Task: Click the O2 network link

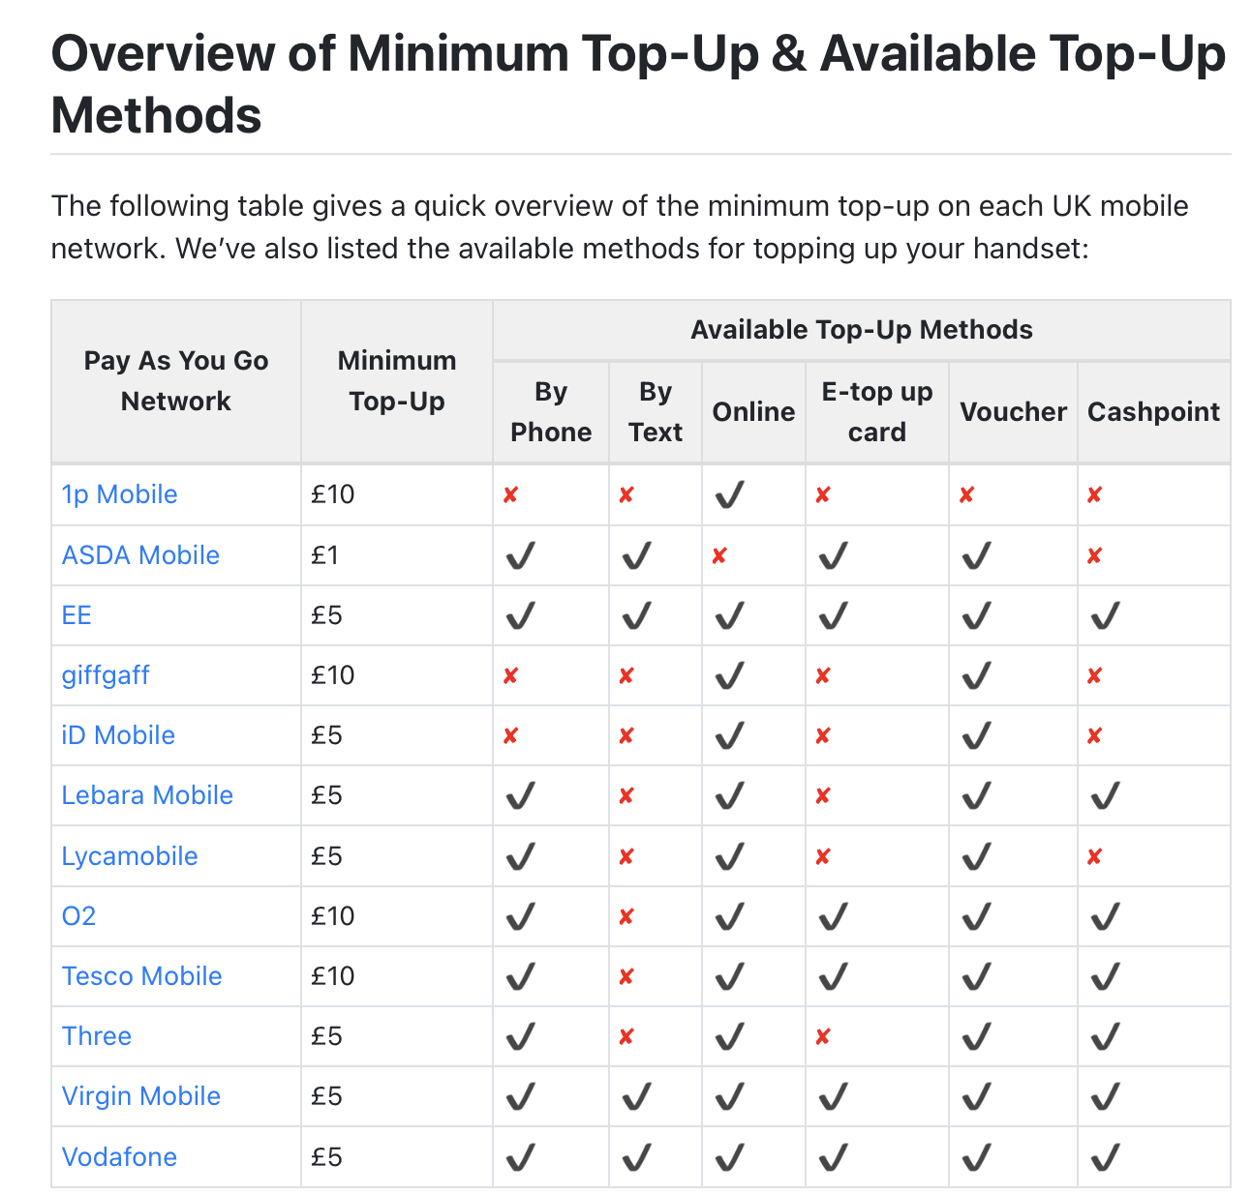Action: [78, 916]
